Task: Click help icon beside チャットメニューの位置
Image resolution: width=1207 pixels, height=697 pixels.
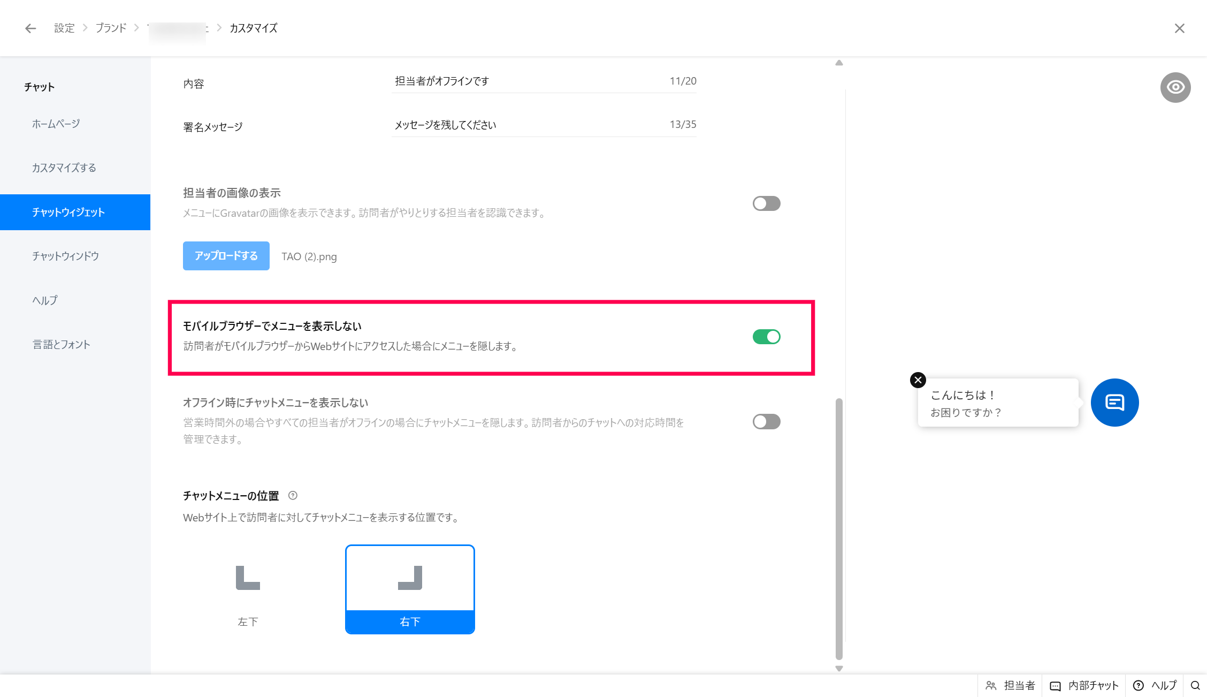Action: point(293,496)
